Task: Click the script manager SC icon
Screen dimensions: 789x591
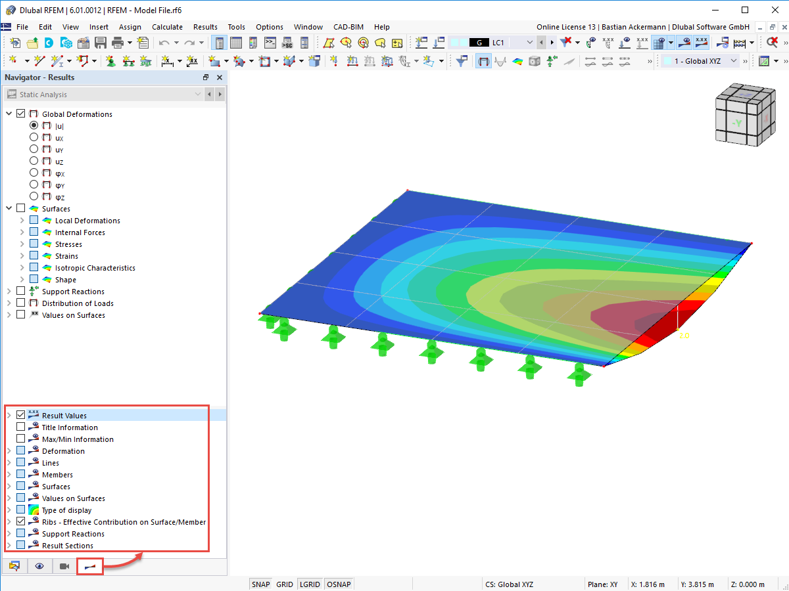Action: (287, 43)
